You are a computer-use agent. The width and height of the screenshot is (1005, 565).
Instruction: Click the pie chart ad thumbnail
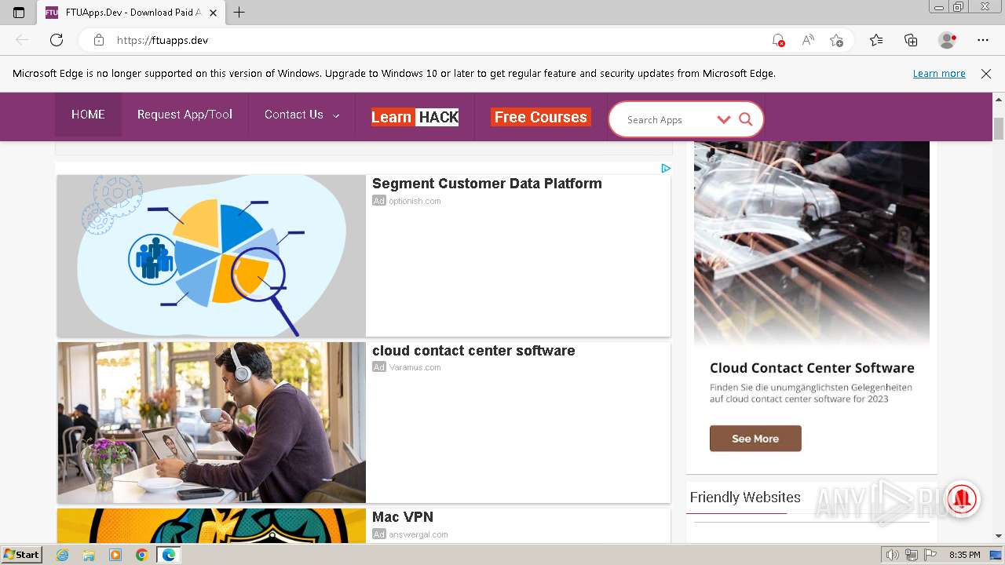point(211,256)
